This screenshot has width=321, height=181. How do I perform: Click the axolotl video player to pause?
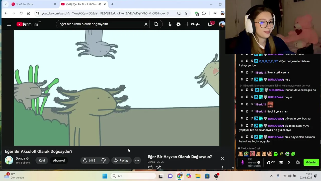(117, 88)
